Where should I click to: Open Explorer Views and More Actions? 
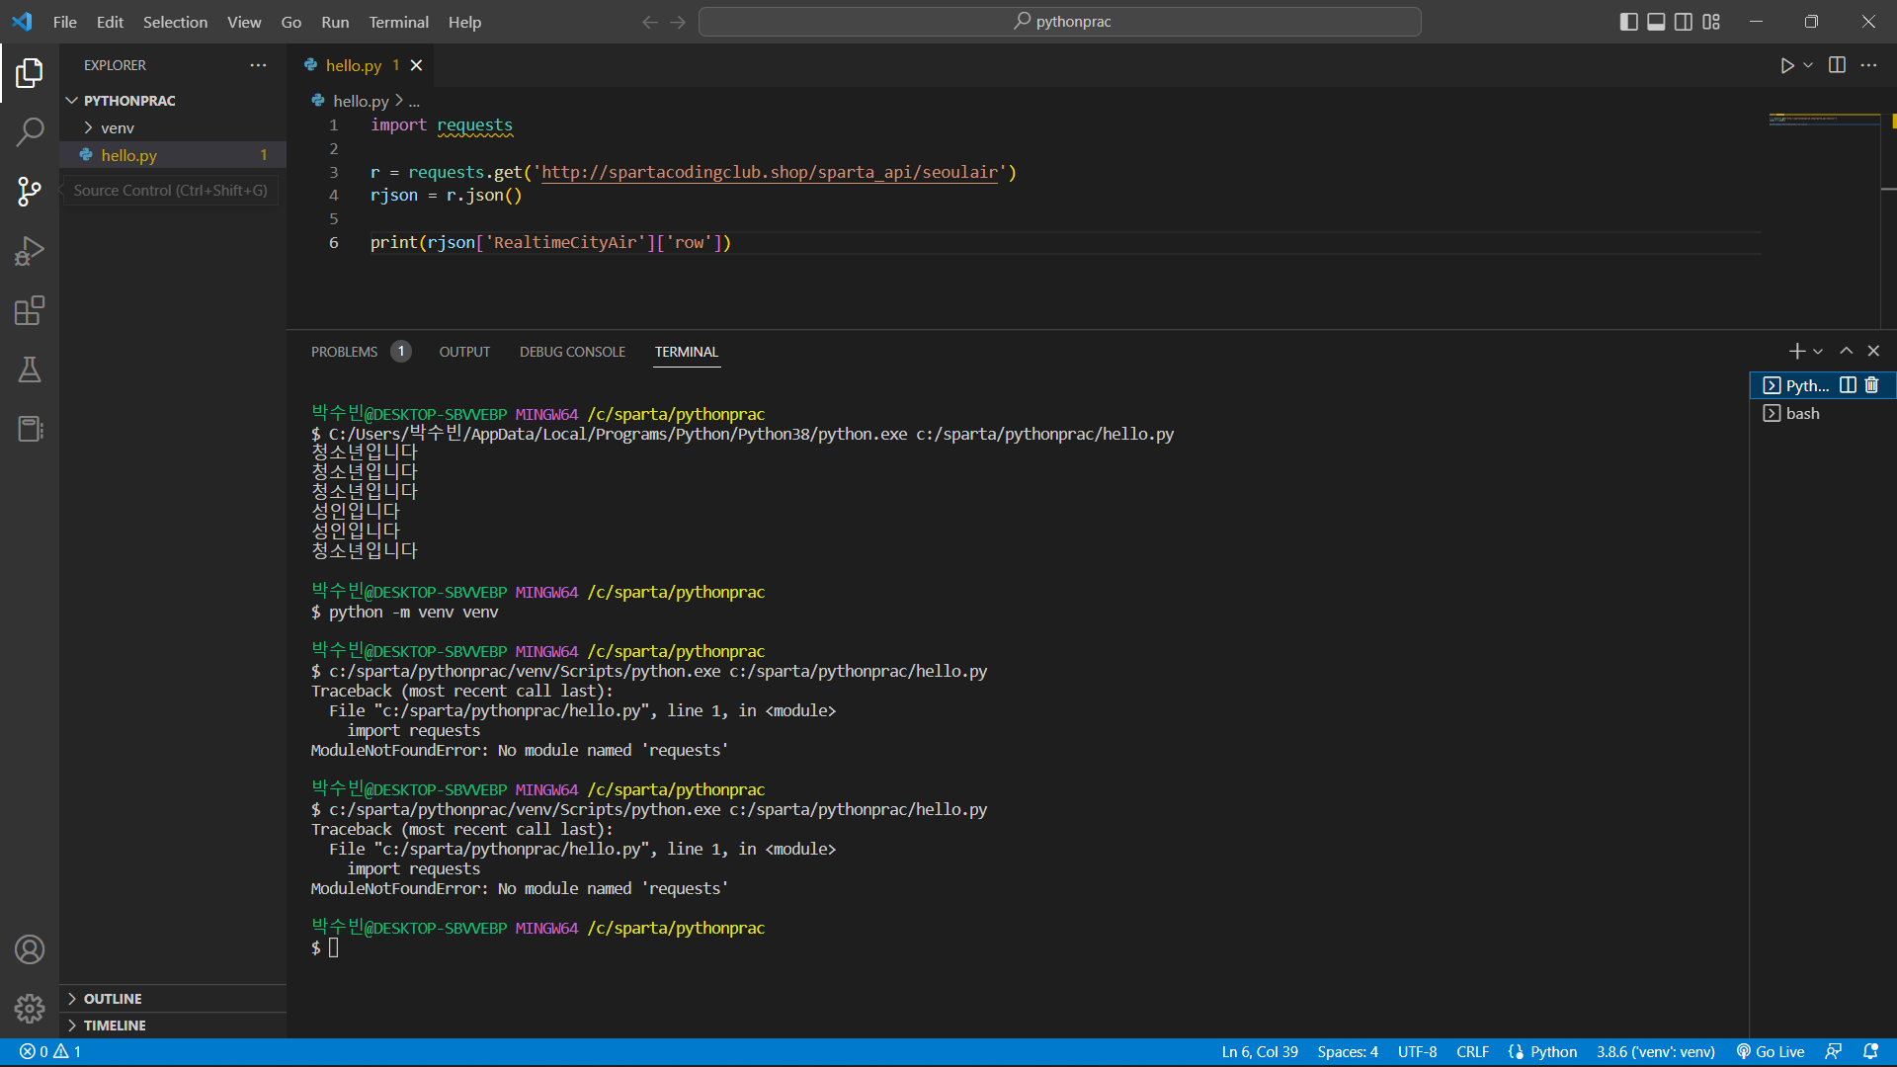tap(258, 65)
